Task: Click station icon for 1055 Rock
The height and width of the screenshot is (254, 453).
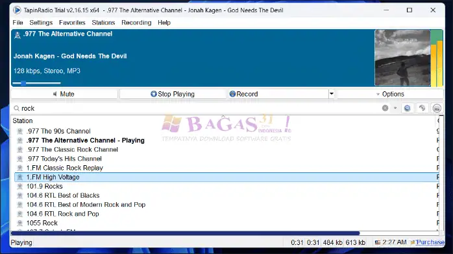Action: (20, 223)
